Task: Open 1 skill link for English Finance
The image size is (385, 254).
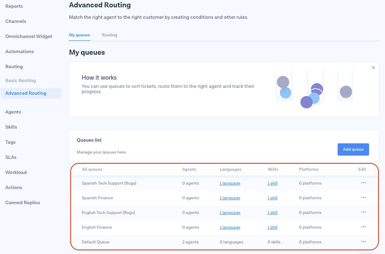Action: pos(272,227)
